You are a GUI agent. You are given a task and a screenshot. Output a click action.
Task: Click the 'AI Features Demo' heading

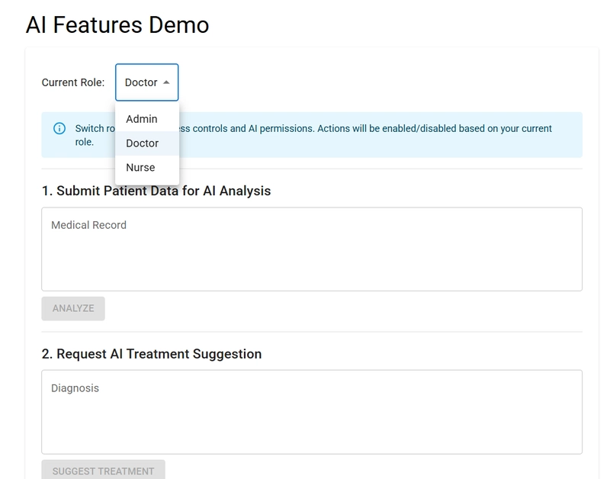click(x=117, y=25)
